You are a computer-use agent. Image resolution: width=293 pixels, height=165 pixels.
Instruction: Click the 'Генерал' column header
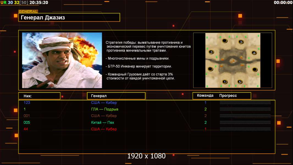tap(116, 96)
